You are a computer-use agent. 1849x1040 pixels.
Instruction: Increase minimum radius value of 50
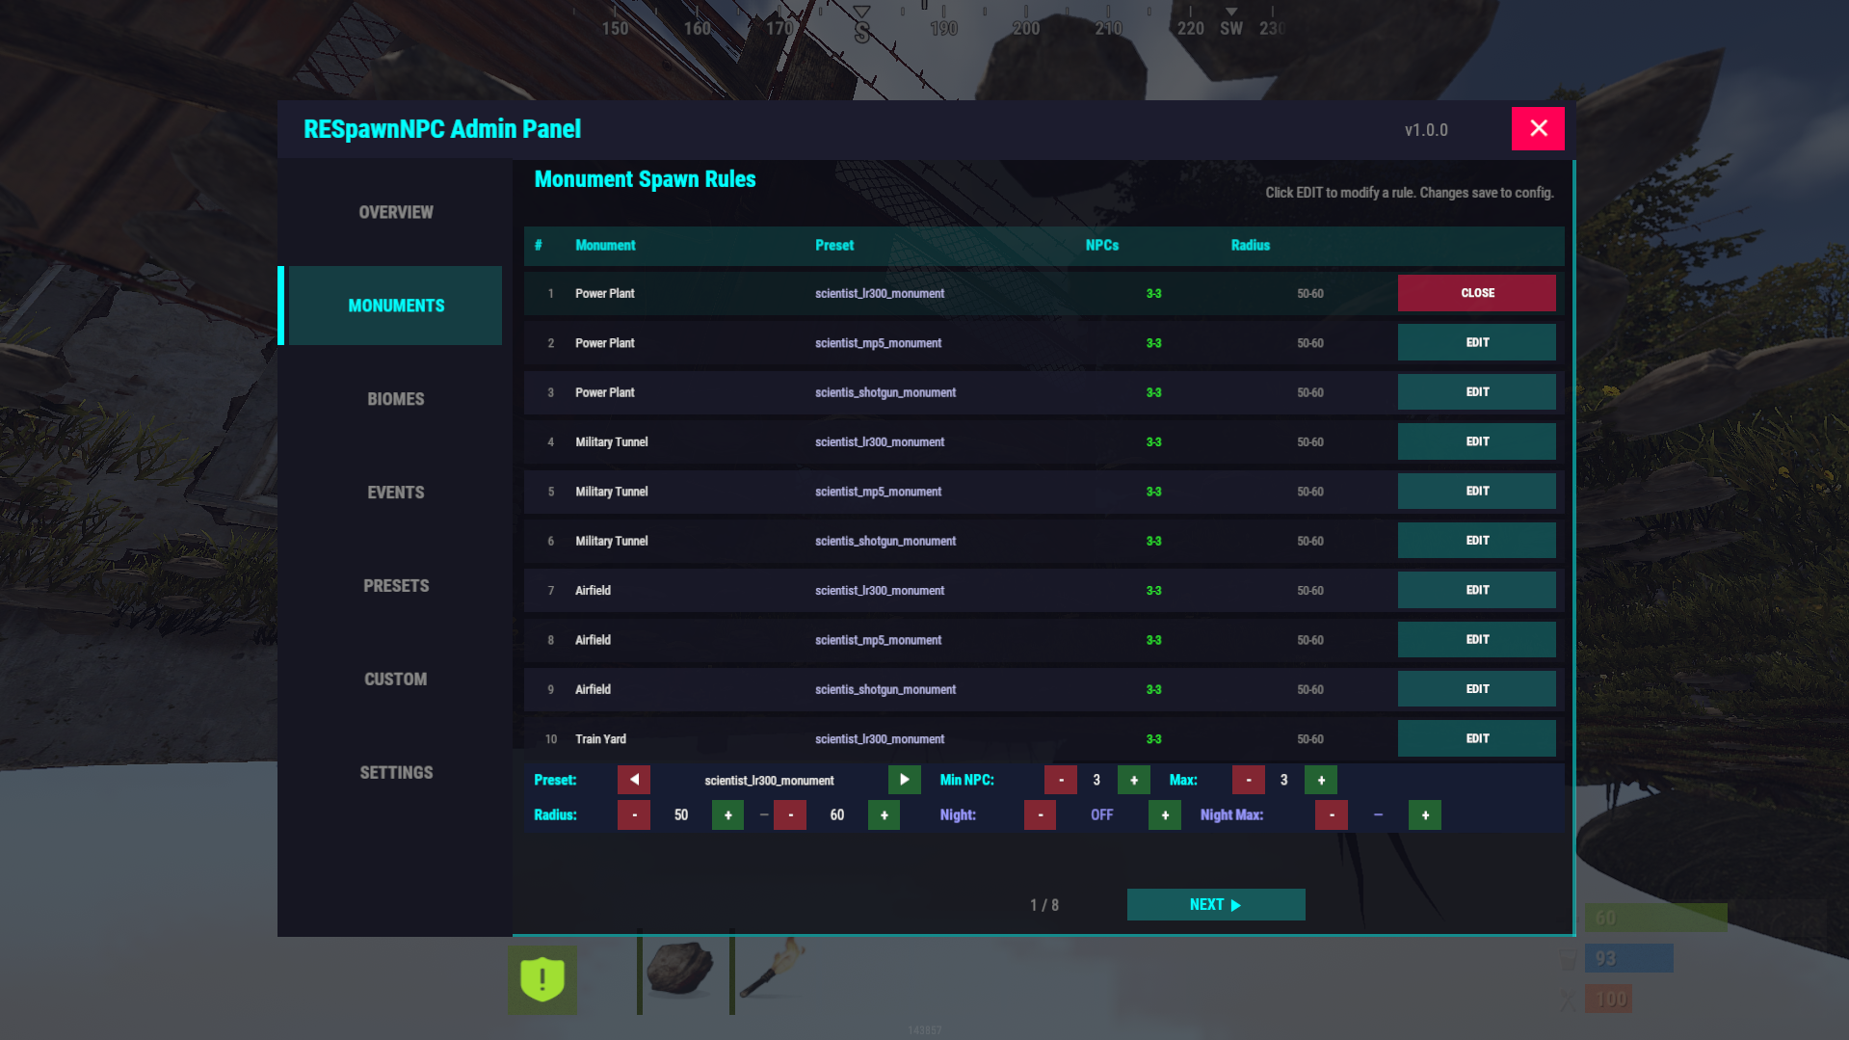(727, 815)
